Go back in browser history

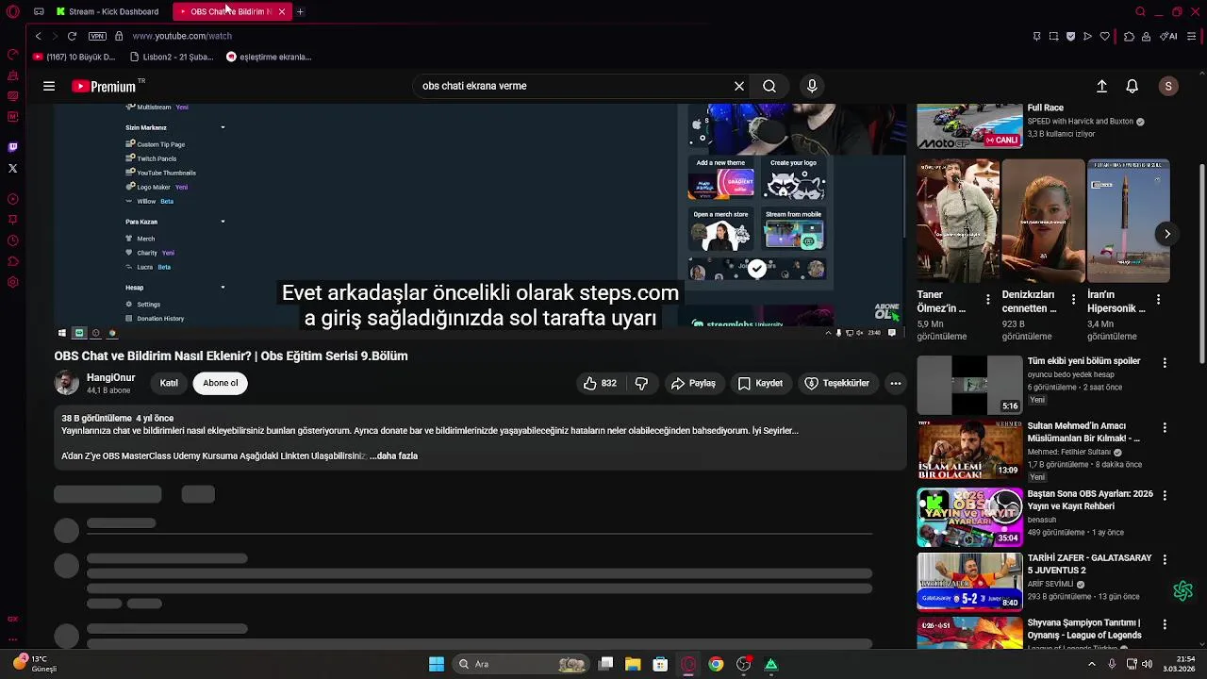[x=38, y=36]
